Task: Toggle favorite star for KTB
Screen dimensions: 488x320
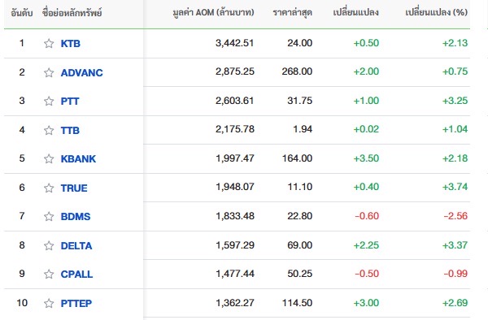Action: coord(49,43)
